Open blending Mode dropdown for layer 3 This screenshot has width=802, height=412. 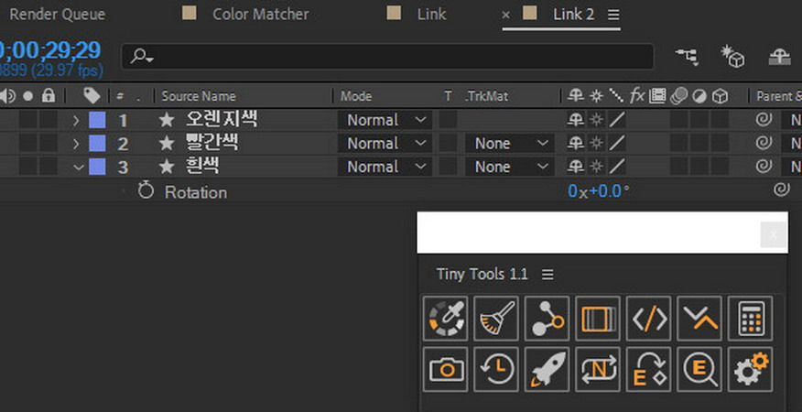coord(385,167)
